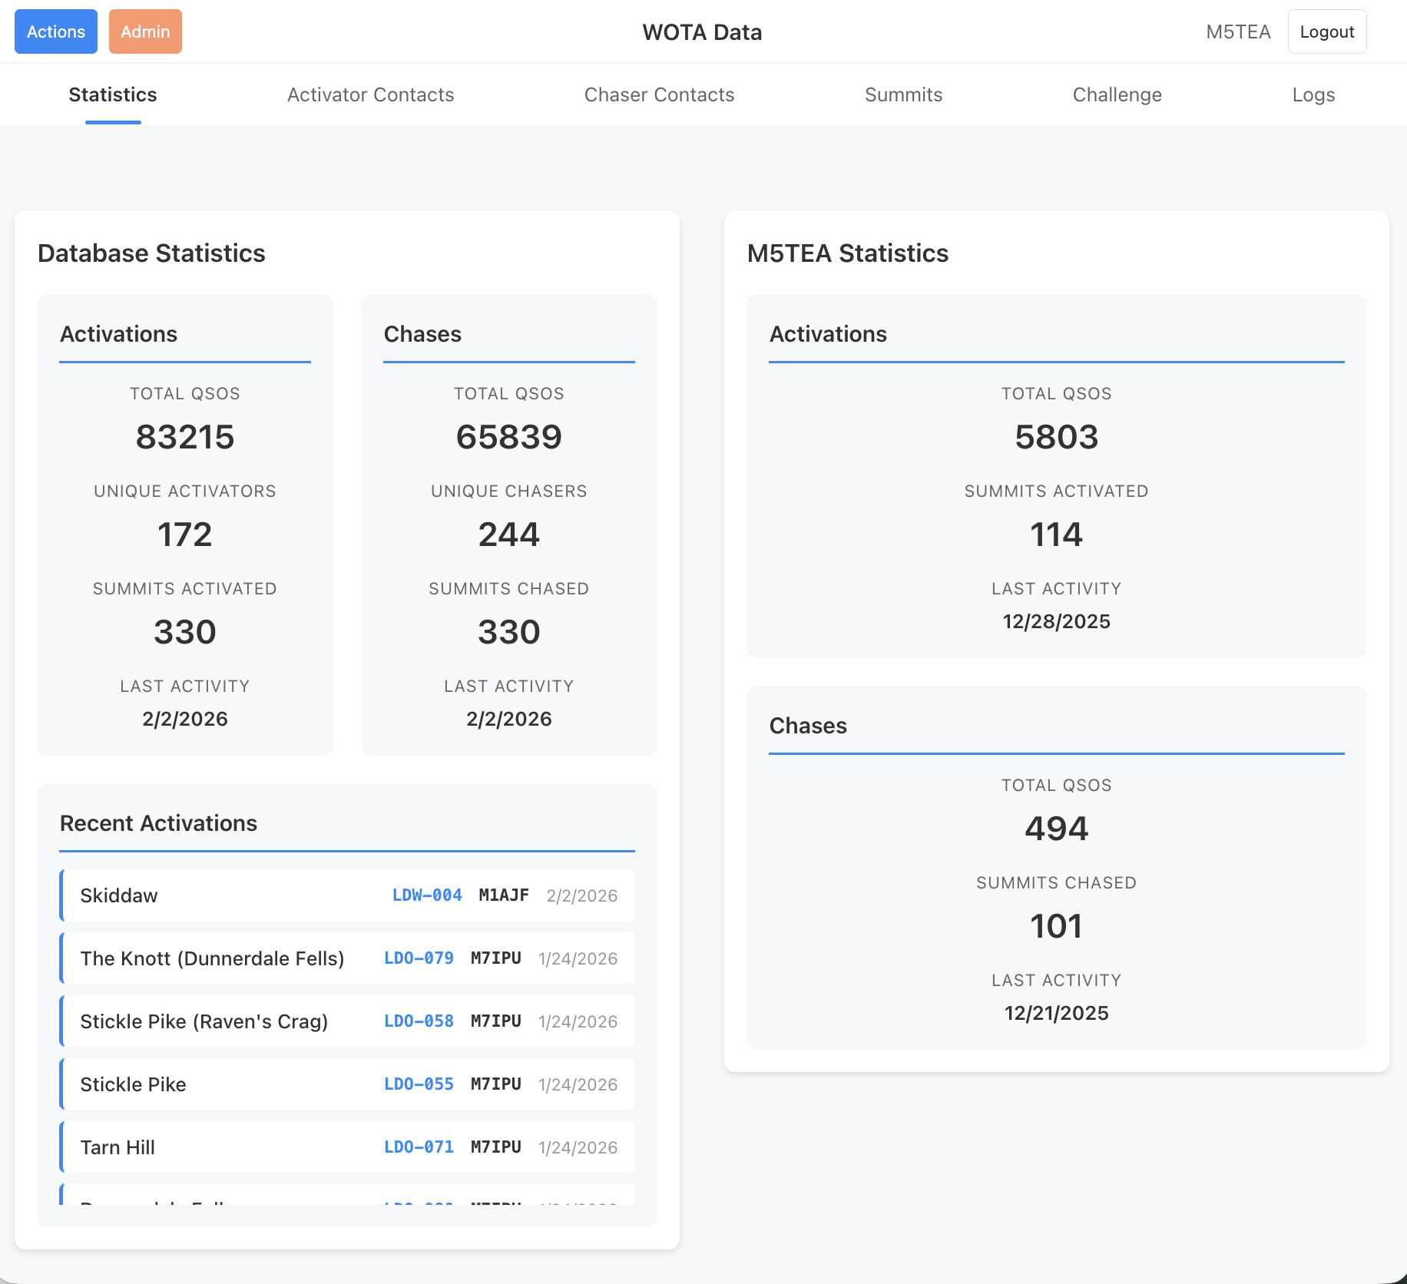Click the M5TEA username label

coord(1238,31)
